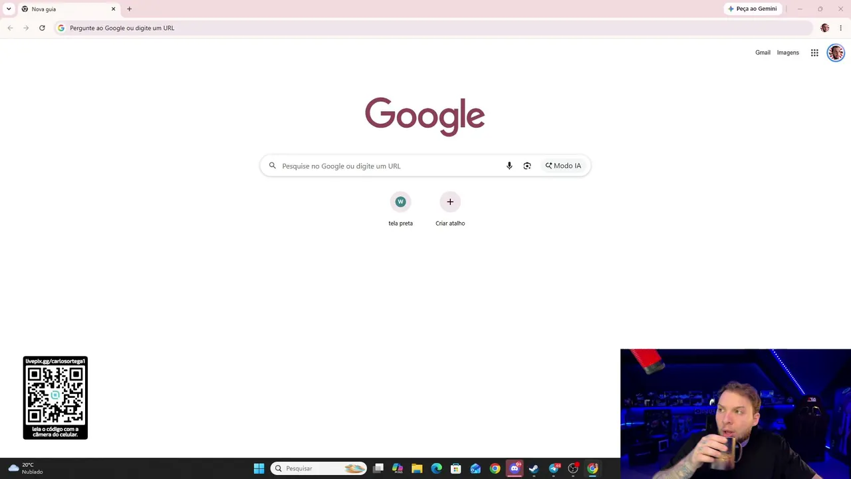This screenshot has height=479, width=851.
Task: Open the tela preta shortcut
Action: (x=400, y=209)
